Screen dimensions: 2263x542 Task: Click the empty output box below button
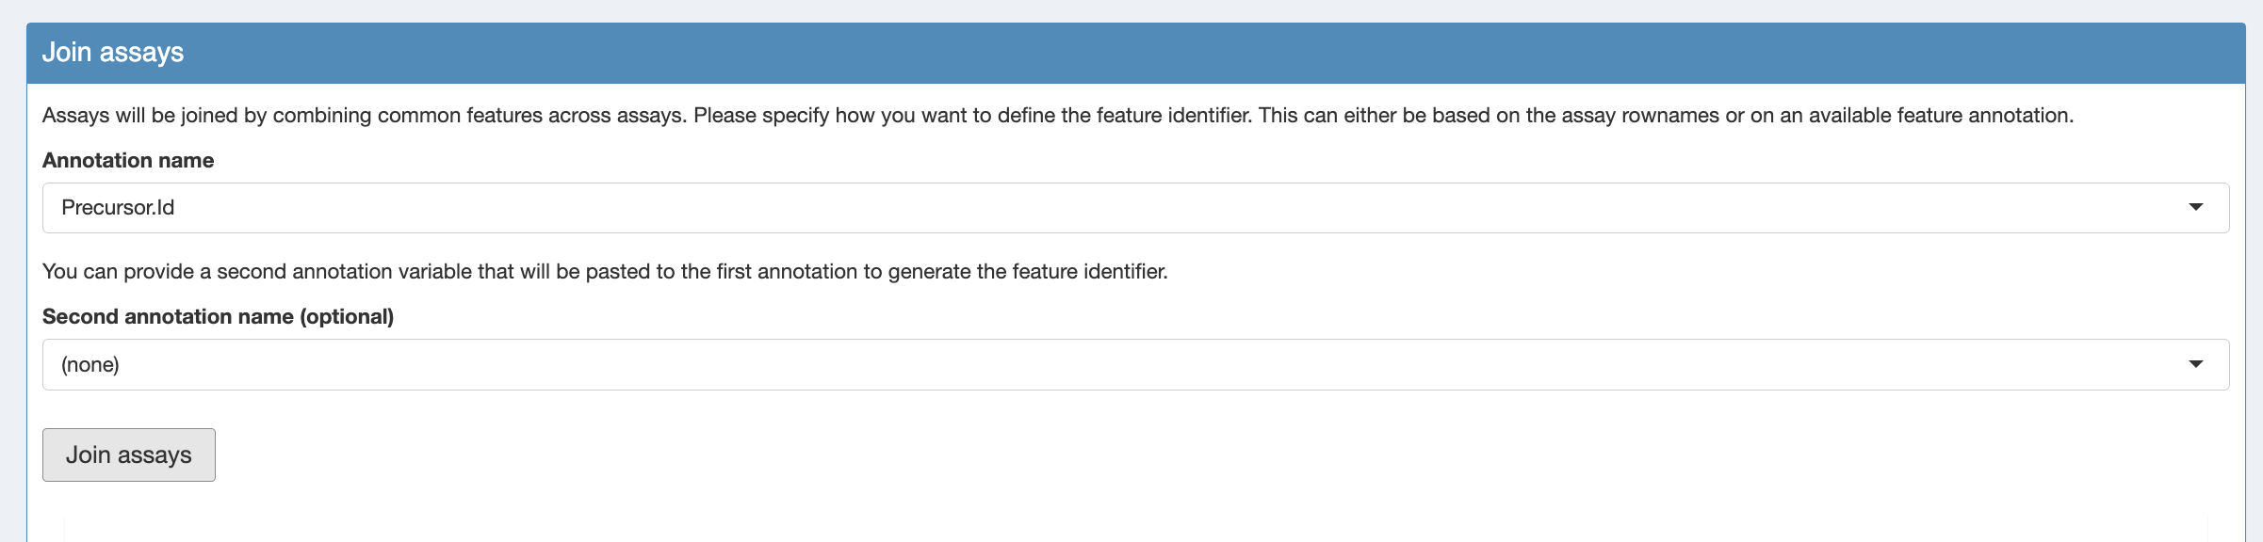click(1135, 529)
